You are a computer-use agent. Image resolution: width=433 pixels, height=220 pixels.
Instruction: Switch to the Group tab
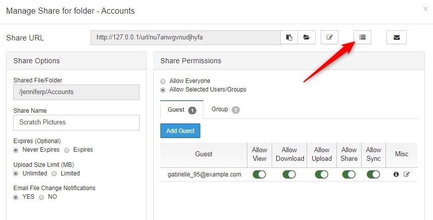(x=225, y=110)
